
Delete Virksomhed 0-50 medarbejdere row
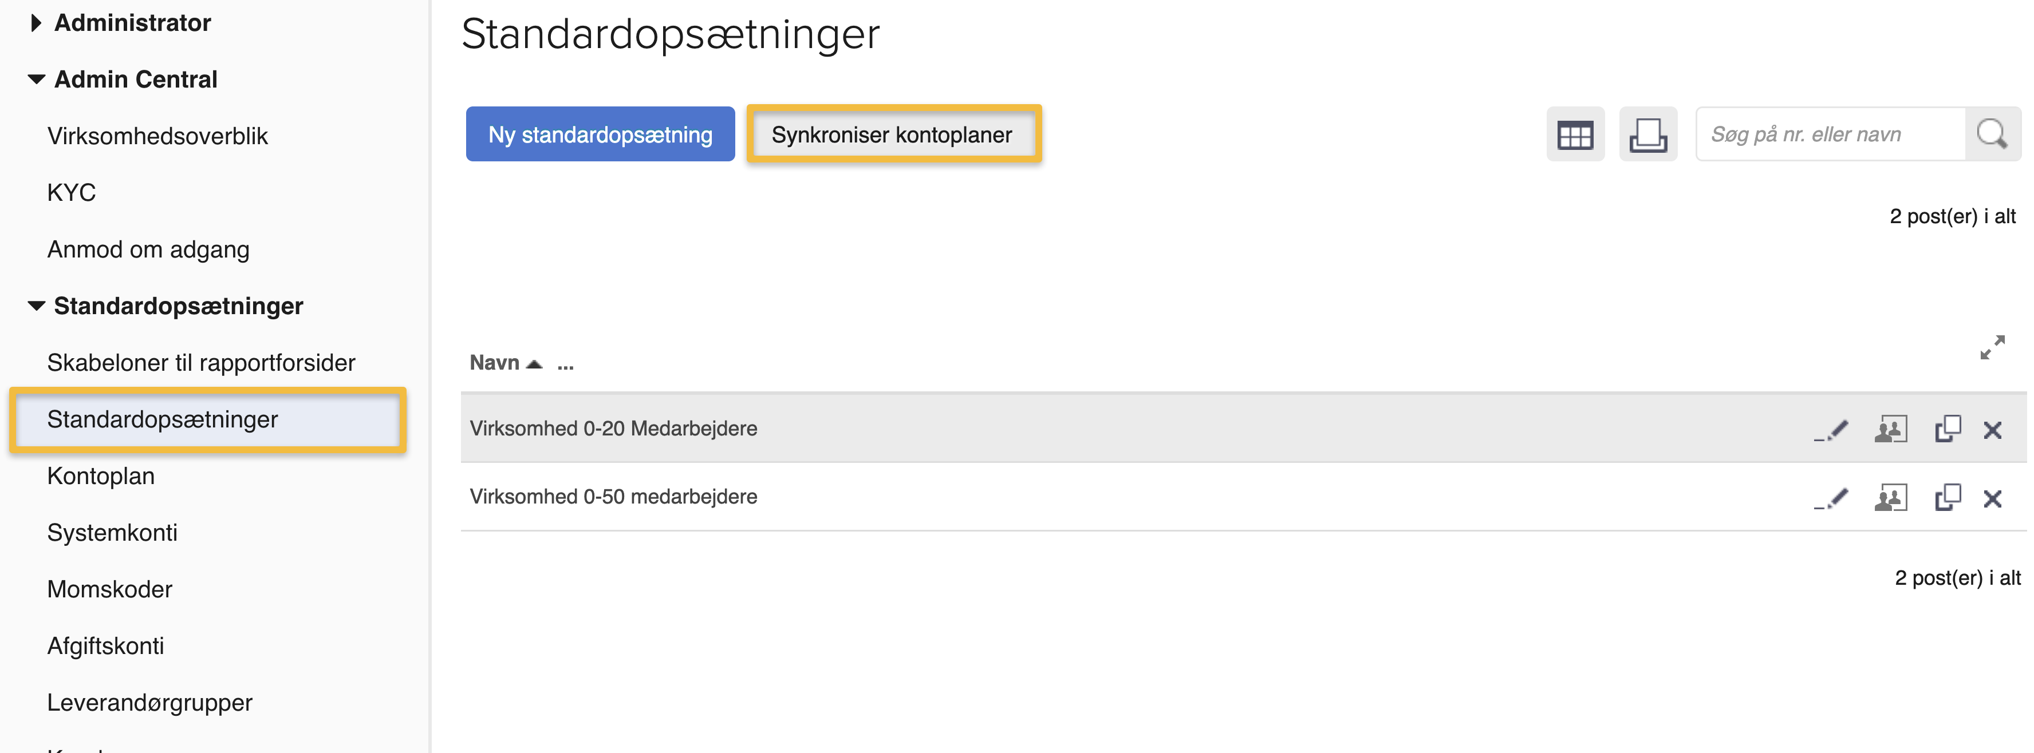click(x=1992, y=499)
